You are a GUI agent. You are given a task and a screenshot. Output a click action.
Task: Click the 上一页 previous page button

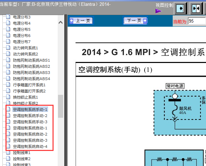click(81, 21)
